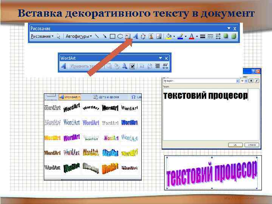Open the Автофигуры menu

[x=79, y=36]
